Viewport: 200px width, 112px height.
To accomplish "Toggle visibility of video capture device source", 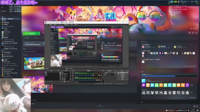I will coord(70,74).
